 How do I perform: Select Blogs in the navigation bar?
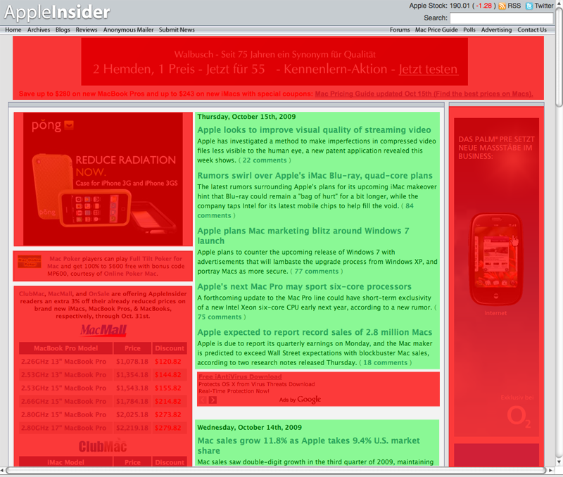tap(63, 30)
